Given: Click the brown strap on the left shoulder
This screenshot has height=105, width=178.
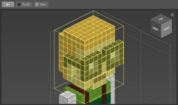Looking at the screenshot, I should click(x=75, y=87).
